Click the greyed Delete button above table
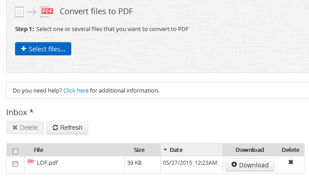 point(25,128)
